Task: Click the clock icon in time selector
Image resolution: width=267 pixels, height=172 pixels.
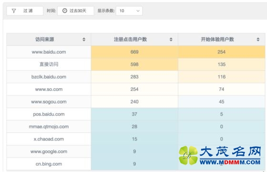Action: coord(65,11)
